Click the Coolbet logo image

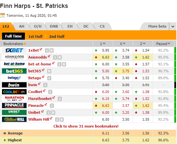14,92
